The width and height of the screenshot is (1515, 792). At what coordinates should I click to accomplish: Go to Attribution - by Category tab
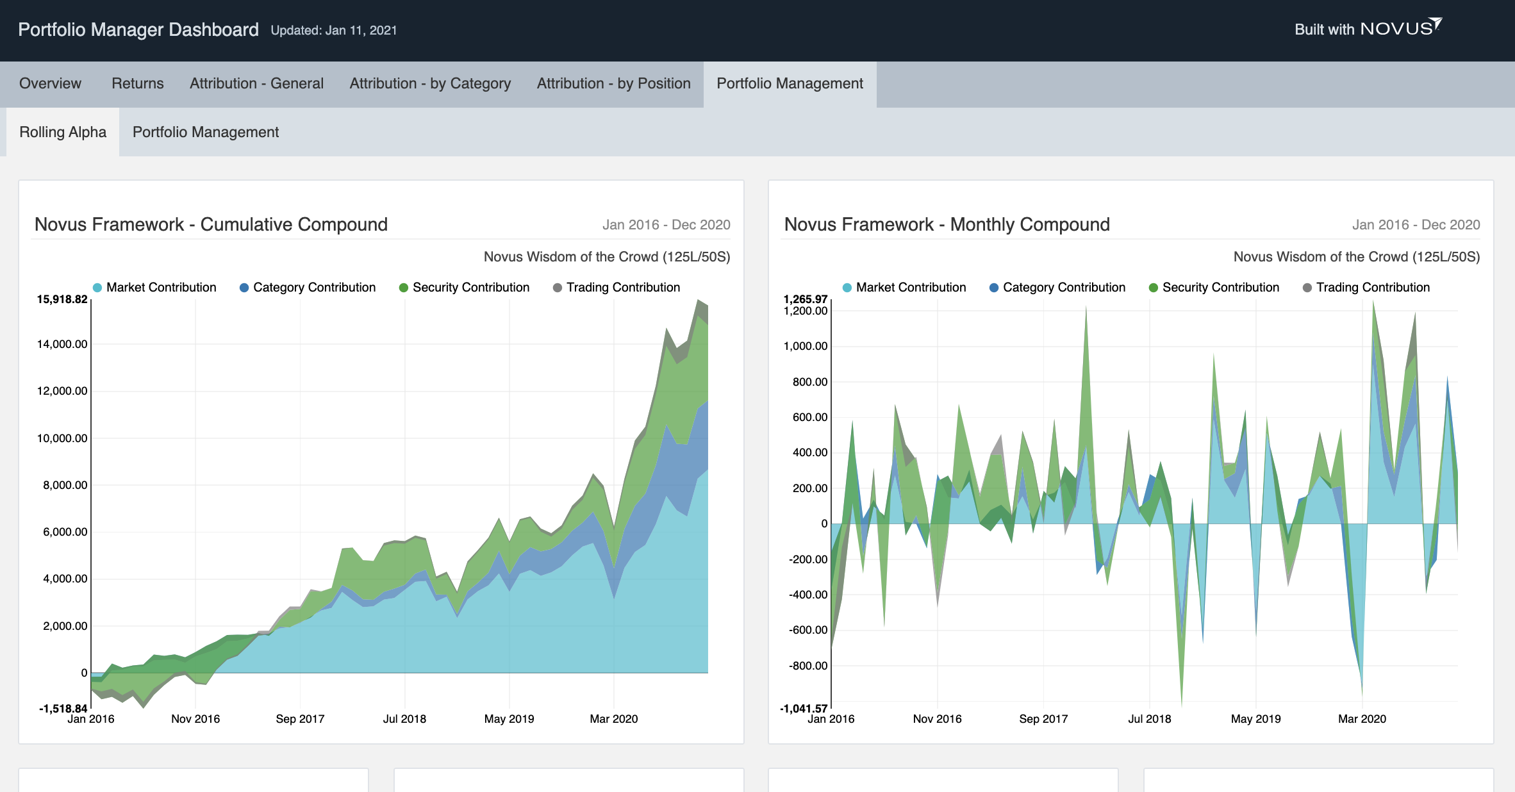[x=430, y=84]
